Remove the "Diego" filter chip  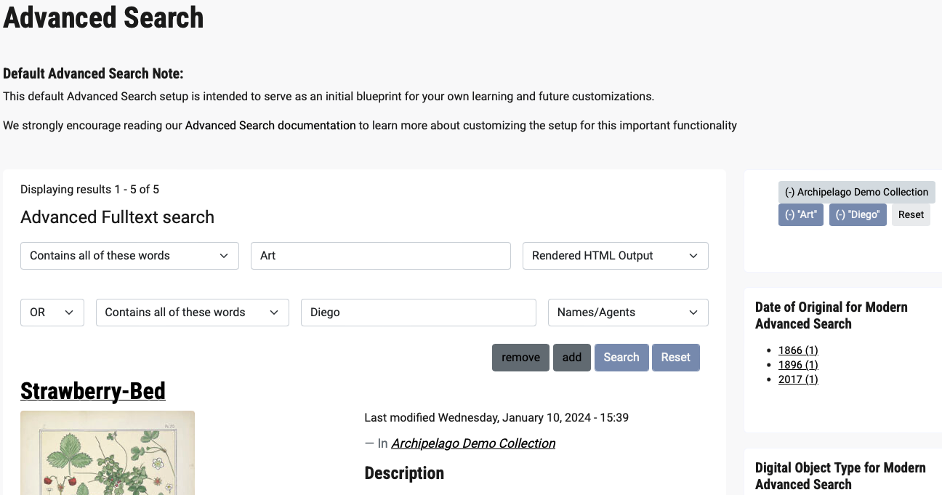pos(857,214)
